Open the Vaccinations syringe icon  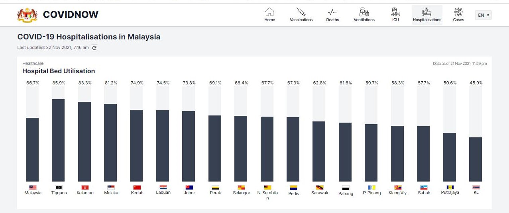[x=301, y=12]
